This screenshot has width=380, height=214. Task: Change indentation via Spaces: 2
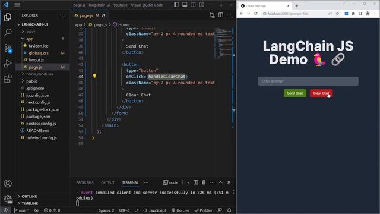pyautogui.click(x=106, y=210)
